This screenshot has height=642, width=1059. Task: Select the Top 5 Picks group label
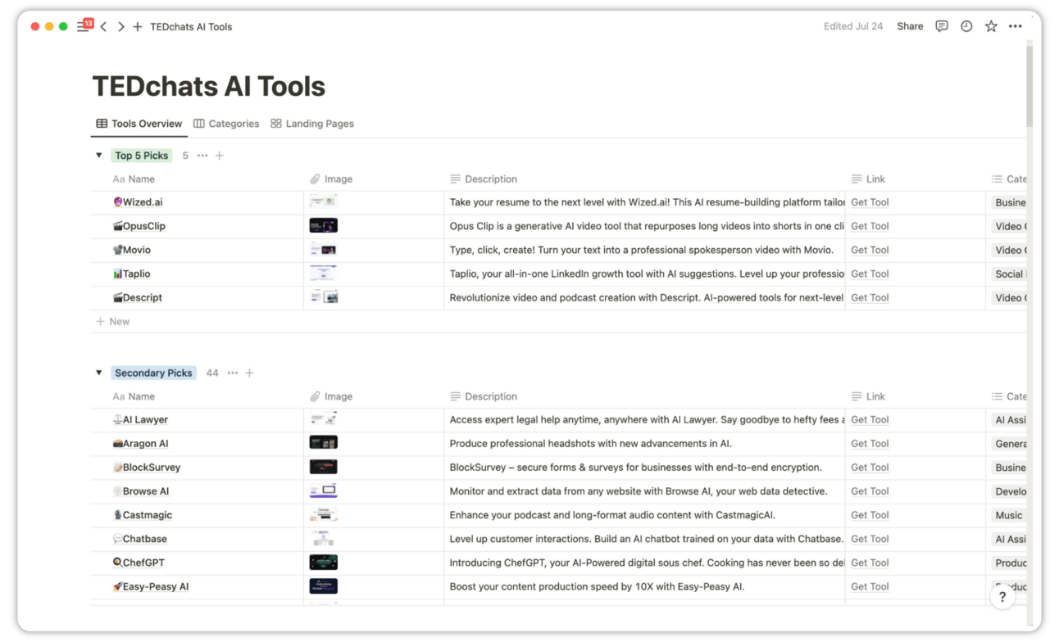(x=142, y=156)
